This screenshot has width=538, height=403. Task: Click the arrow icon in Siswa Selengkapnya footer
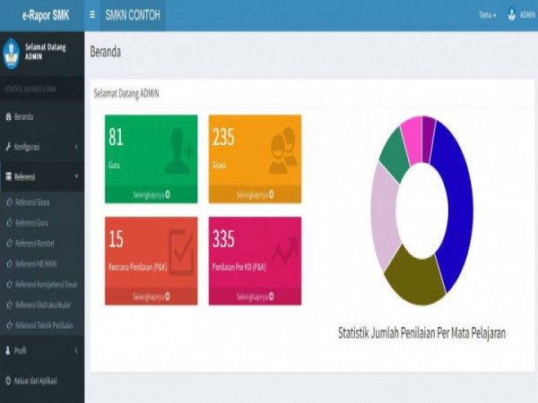(272, 194)
